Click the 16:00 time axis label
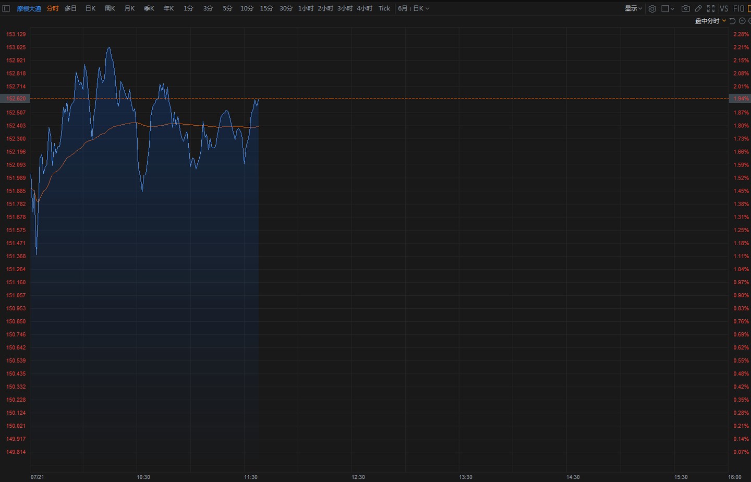 (x=734, y=477)
